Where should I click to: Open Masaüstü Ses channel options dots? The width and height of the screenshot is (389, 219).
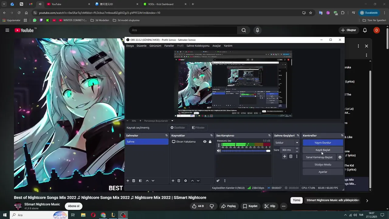219,145
